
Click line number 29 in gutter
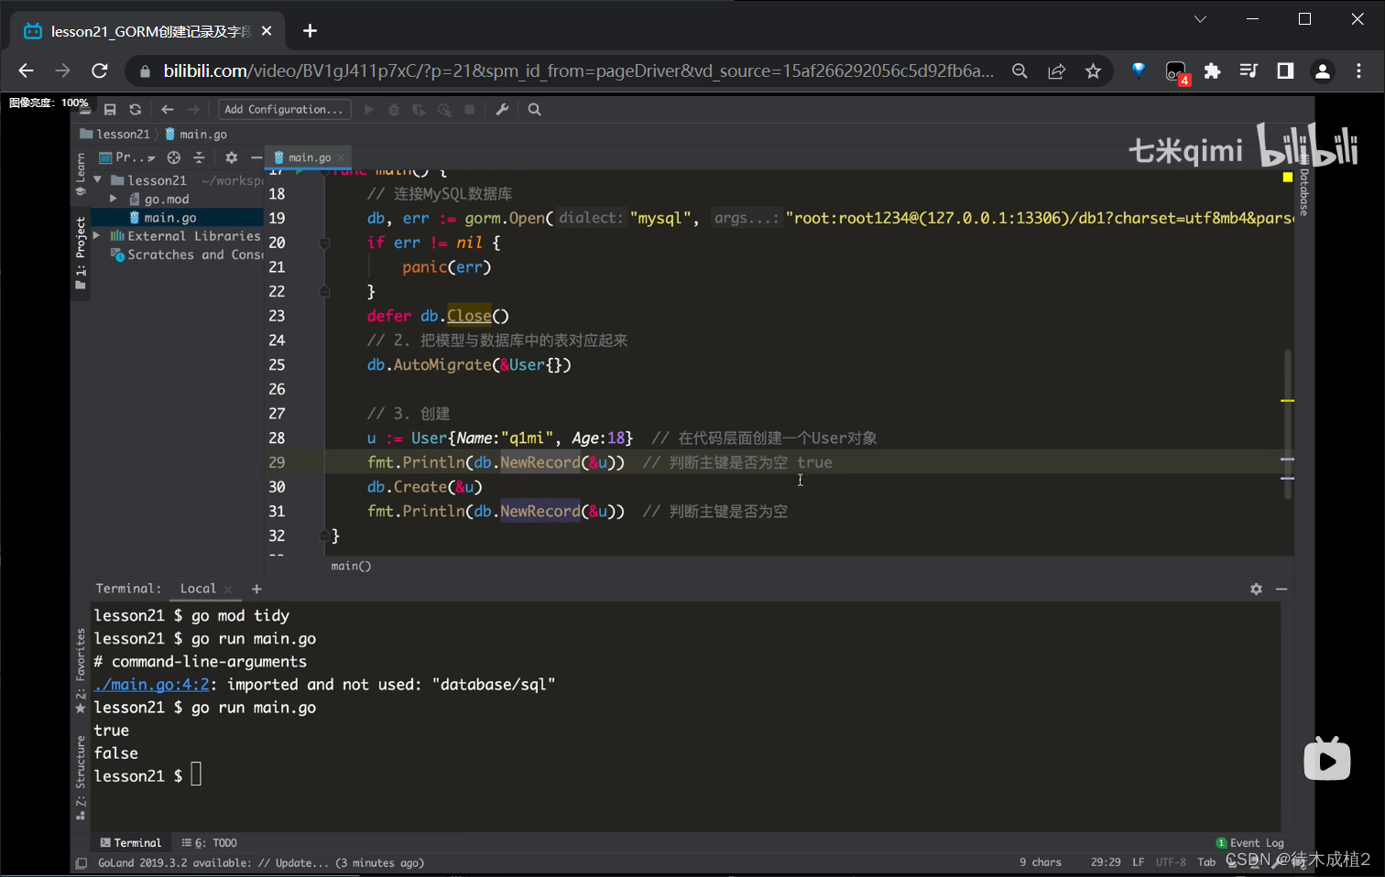point(277,462)
